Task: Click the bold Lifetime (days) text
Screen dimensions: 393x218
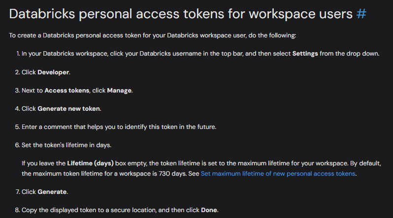Action: pos(91,163)
